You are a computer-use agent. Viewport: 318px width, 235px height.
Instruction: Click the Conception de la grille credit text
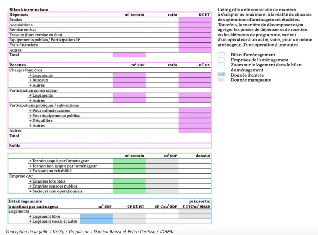coord(90,231)
